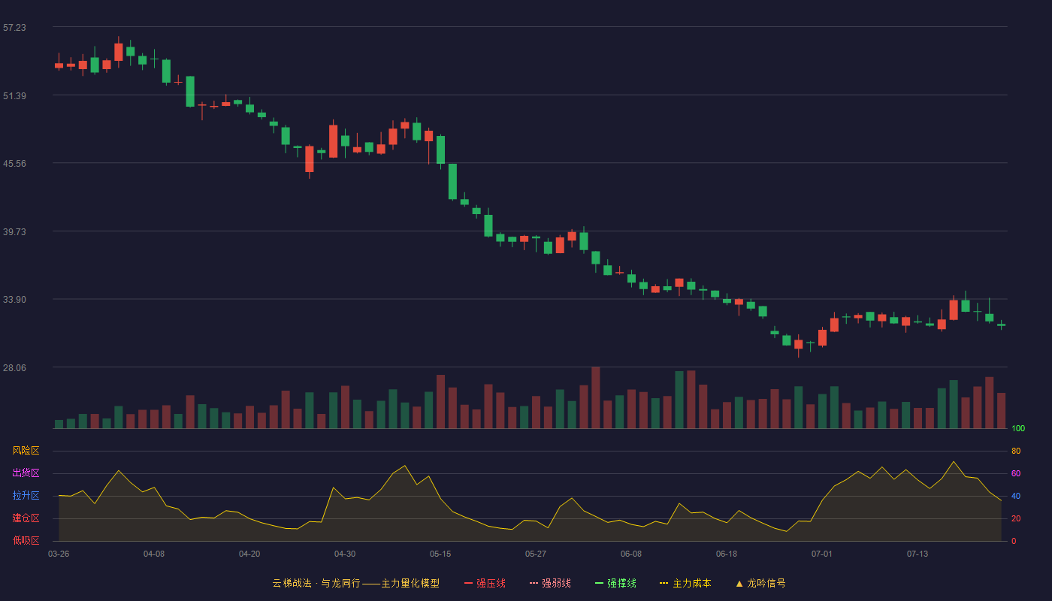
Task: Click the 龙吟信号 triangle legend icon
Action: click(x=739, y=583)
